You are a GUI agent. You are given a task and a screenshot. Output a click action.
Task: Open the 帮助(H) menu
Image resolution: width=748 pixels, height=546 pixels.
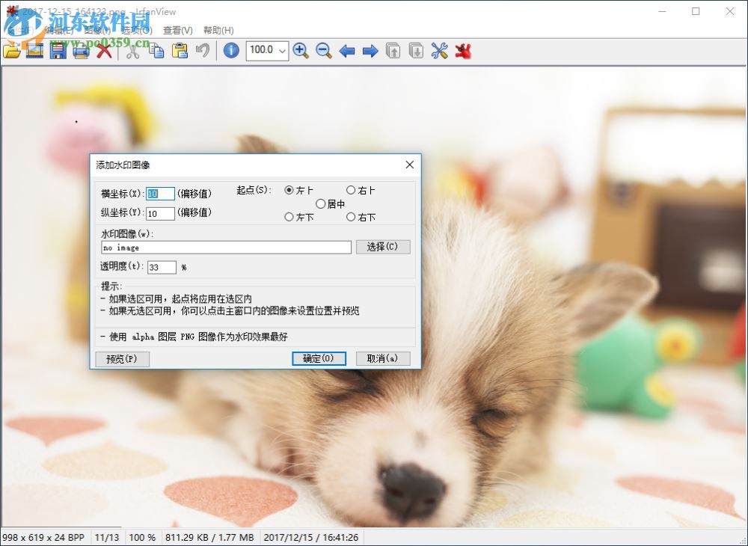tap(218, 30)
